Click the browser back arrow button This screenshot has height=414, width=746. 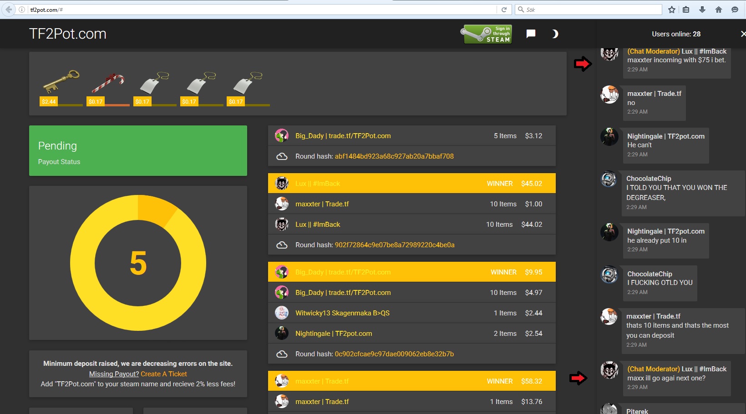point(9,10)
